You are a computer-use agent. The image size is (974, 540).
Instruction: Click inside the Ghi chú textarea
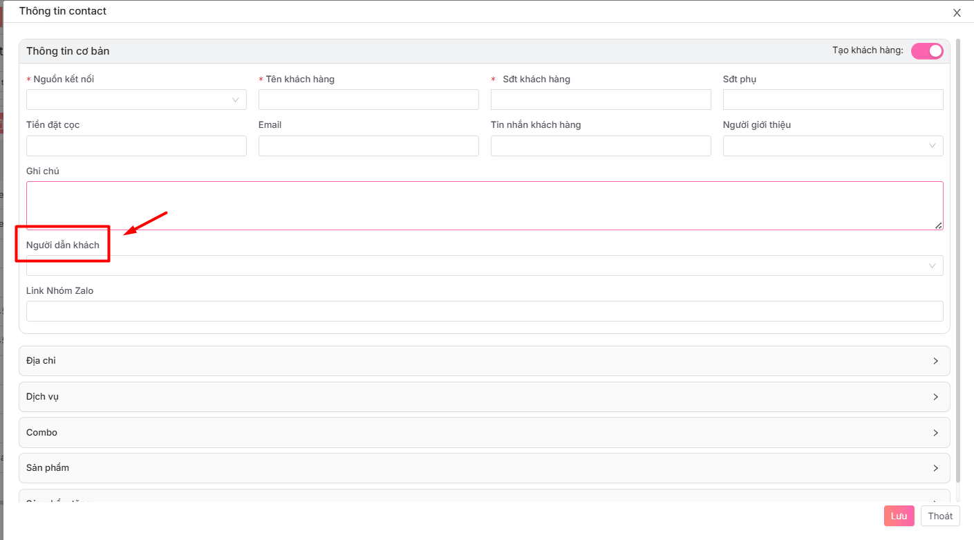click(484, 205)
